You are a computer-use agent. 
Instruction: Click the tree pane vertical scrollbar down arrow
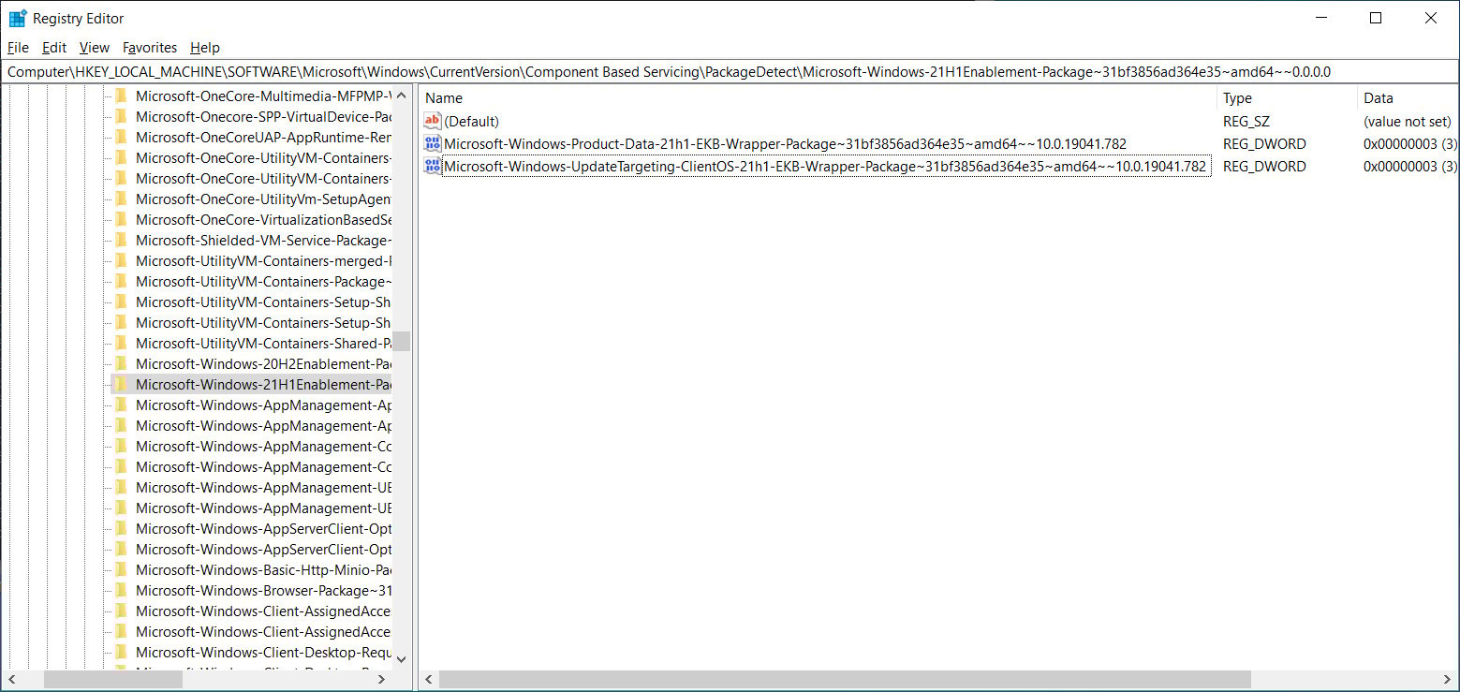click(401, 658)
